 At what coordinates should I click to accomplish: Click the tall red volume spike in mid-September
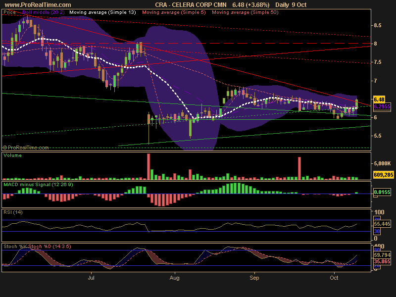point(299,168)
